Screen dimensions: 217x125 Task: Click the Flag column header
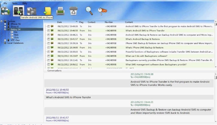pos(81,22)
